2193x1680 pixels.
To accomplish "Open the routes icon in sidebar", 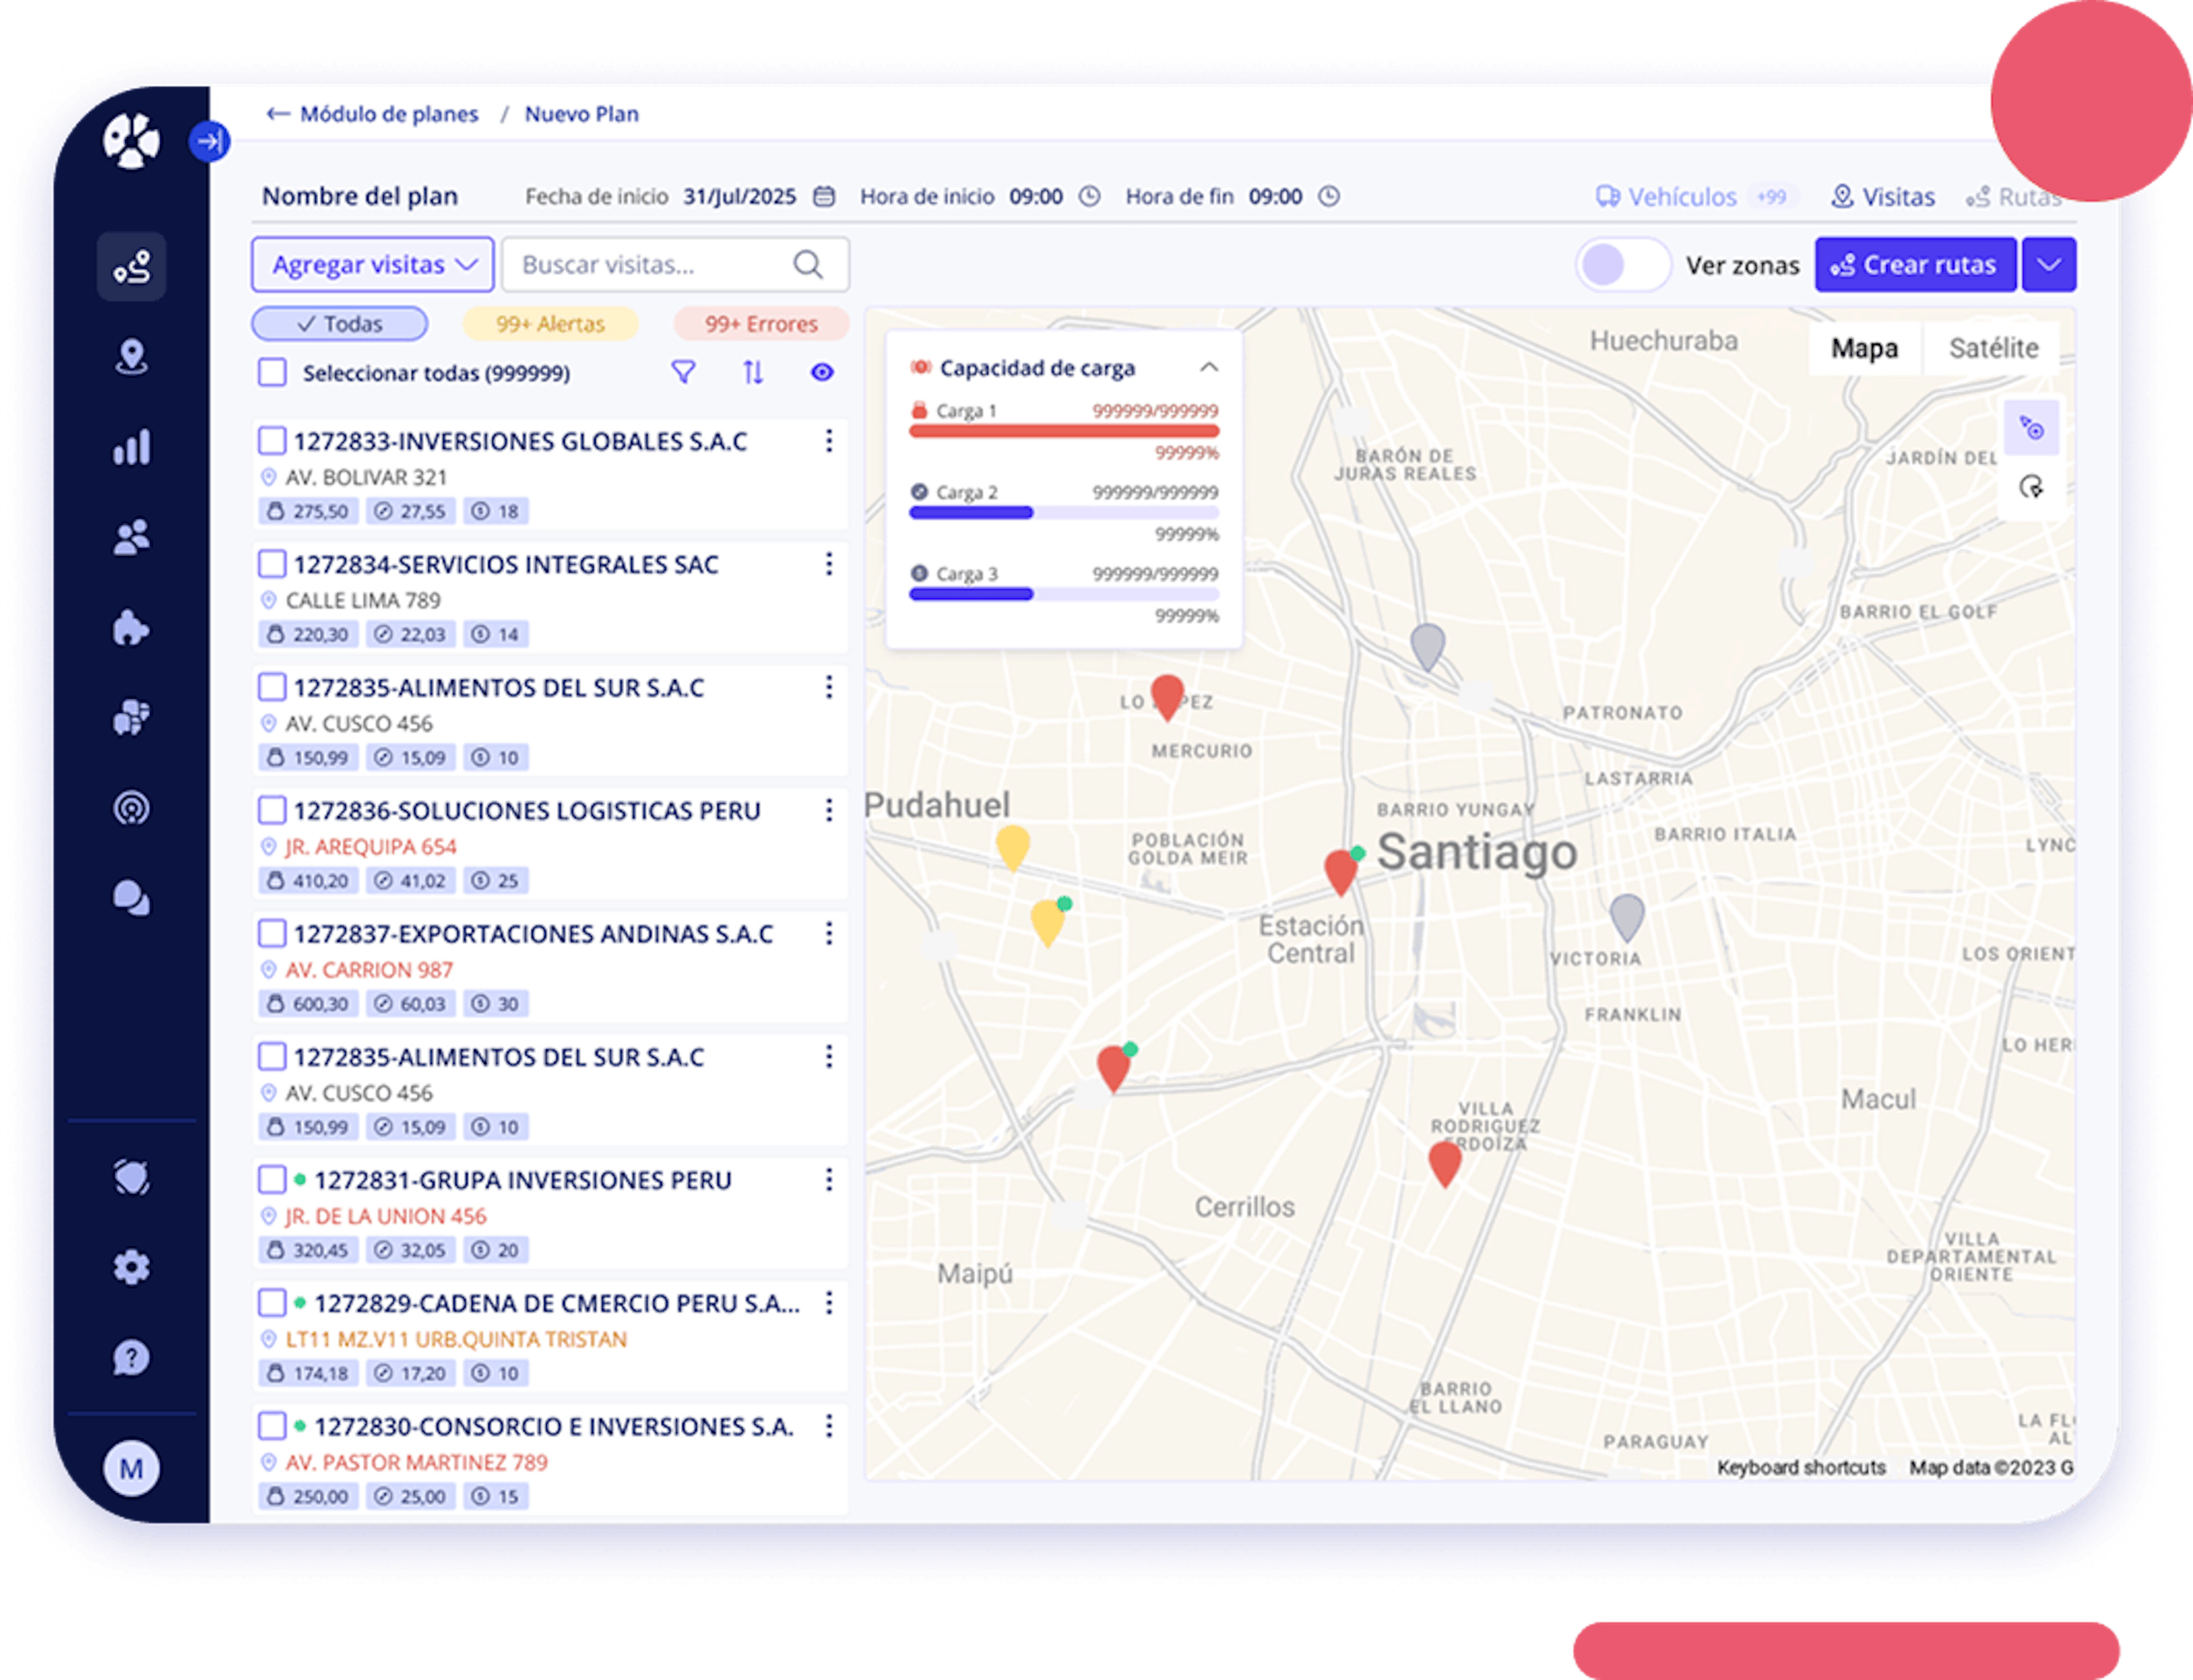I will point(131,267).
